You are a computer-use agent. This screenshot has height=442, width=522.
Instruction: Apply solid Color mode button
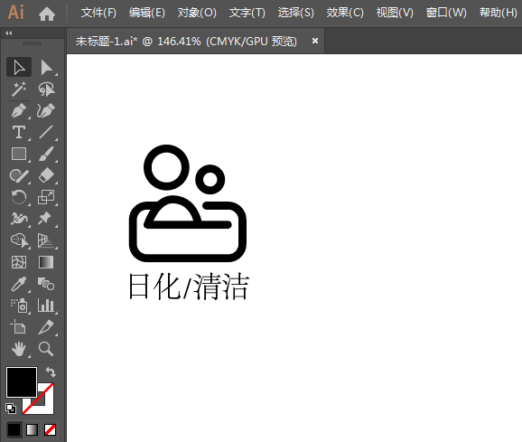[x=14, y=429]
